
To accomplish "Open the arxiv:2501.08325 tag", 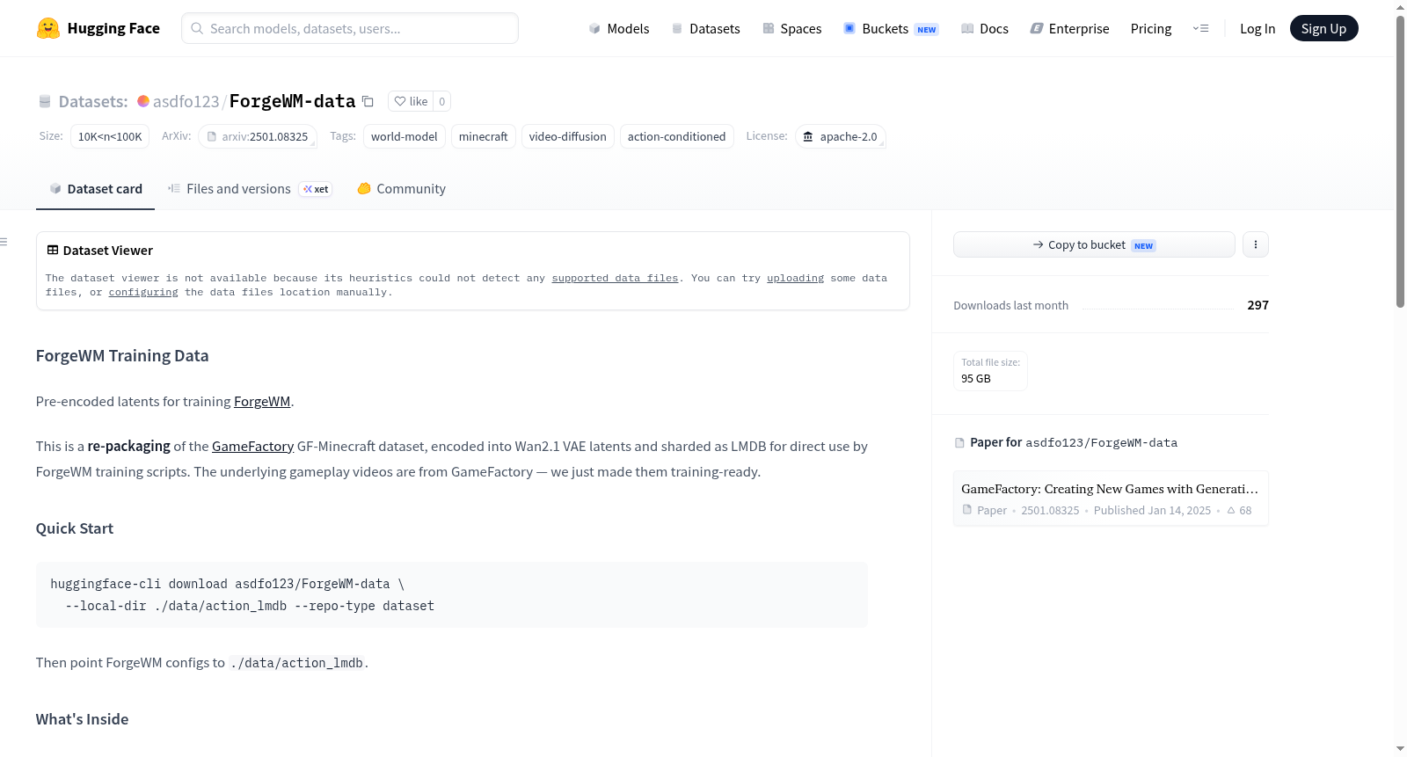I will [x=258, y=136].
